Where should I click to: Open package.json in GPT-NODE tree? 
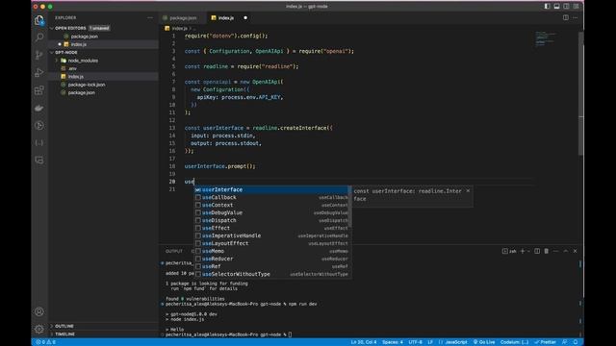pyautogui.click(x=81, y=92)
